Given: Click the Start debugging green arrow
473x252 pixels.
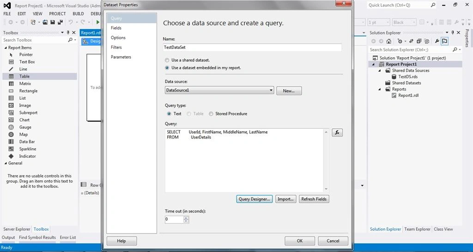Looking at the screenshot, I should 98,22.
